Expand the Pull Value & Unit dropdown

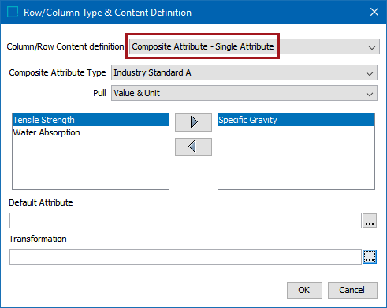244,93
